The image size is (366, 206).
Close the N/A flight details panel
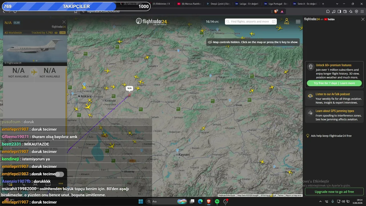point(64,22)
